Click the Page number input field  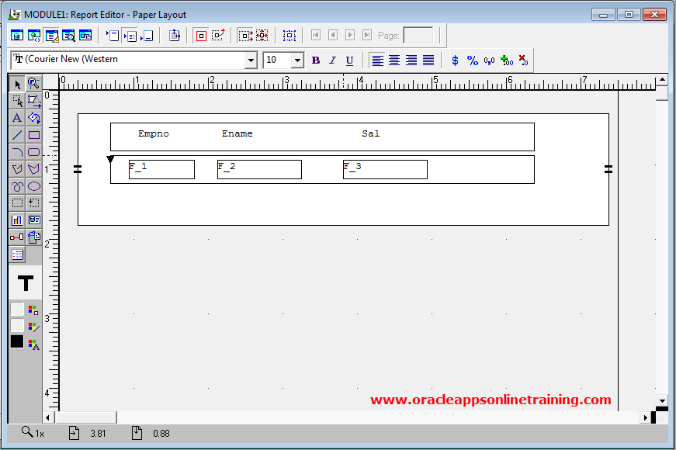[x=418, y=35]
